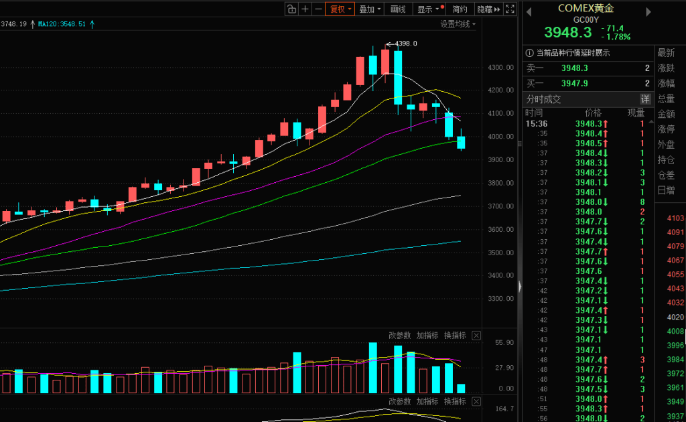
Task: Zoom out chart with minus icon
Action: click(x=318, y=9)
